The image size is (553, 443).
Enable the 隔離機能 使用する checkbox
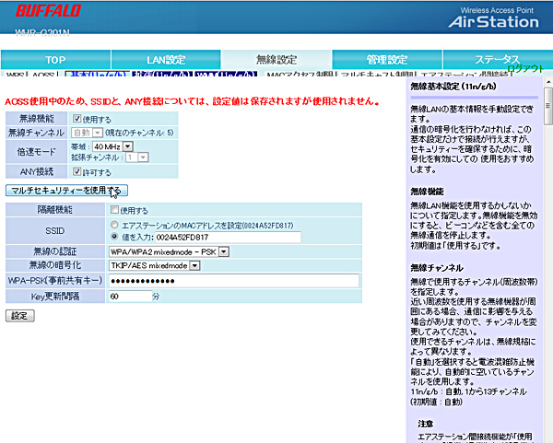tap(114, 211)
